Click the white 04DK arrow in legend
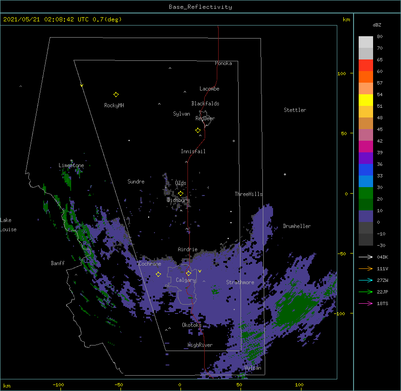Viewport: 401px width, 391px height. pos(366,257)
